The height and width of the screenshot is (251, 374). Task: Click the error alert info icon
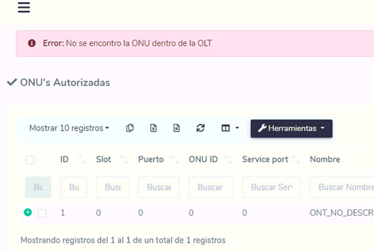click(32, 43)
